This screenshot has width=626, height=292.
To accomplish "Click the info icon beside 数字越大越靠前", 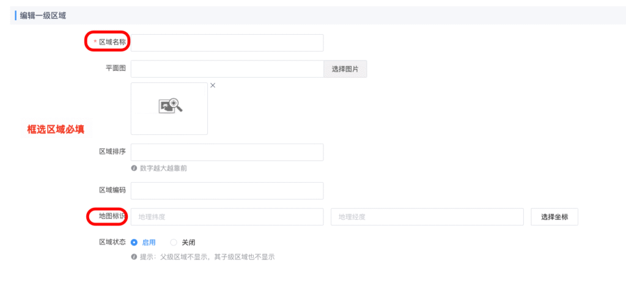I will tap(134, 168).
